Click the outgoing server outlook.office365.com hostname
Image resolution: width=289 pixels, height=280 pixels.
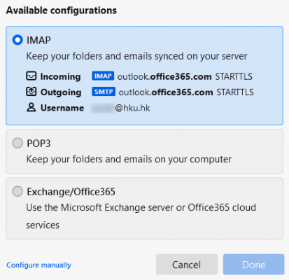(166, 92)
